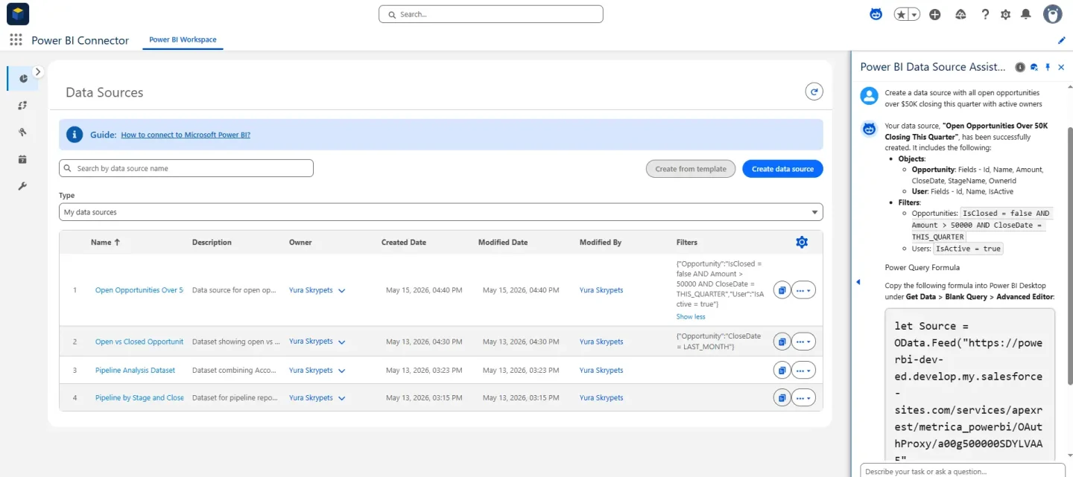1073x477 pixels.
Task: Open the Einstein assistant icon in header
Action: 877,14
